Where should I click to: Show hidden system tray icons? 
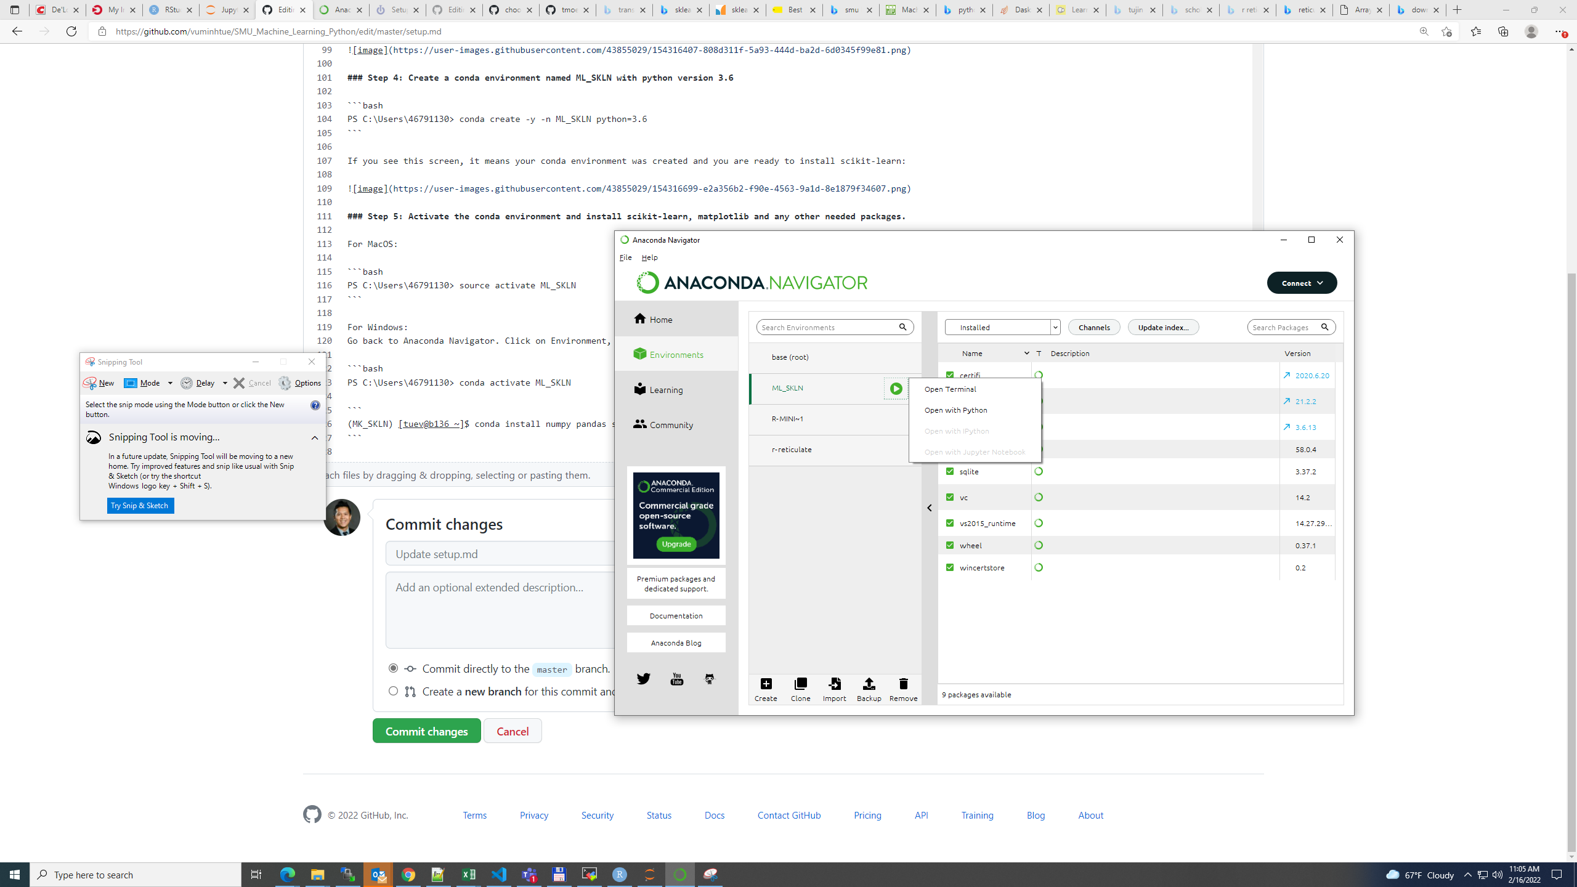1467,875
